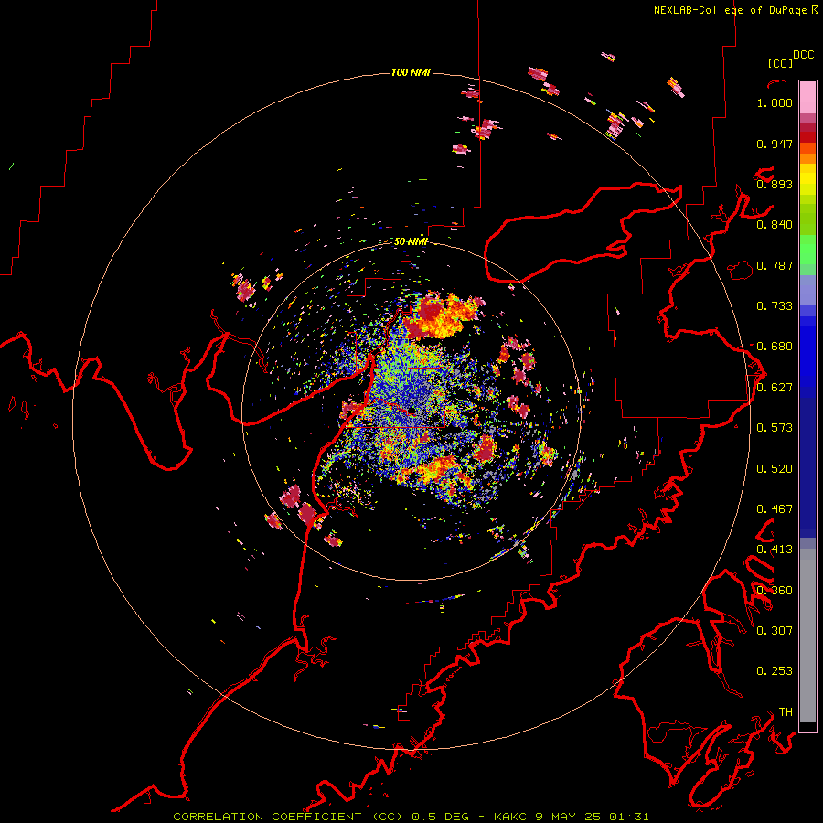Click the 0.520 legend value

coord(775,469)
